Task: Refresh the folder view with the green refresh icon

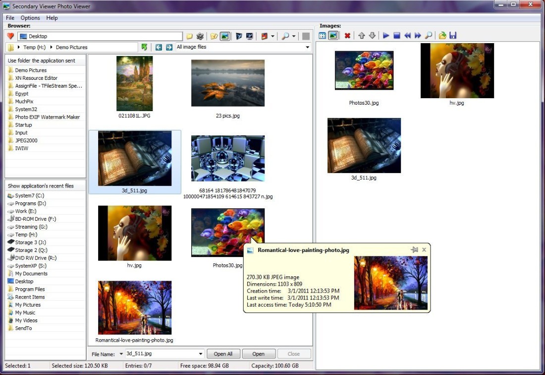Action: (x=144, y=47)
